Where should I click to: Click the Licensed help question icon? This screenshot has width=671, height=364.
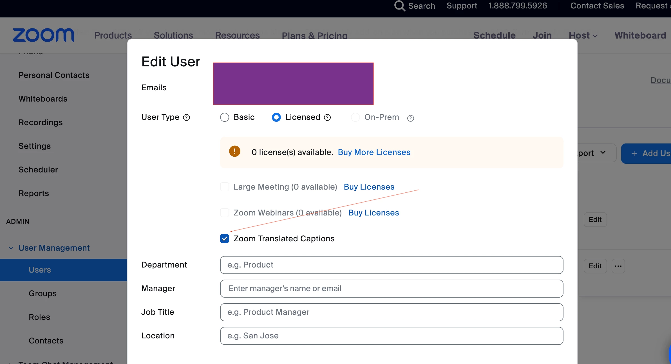point(327,118)
